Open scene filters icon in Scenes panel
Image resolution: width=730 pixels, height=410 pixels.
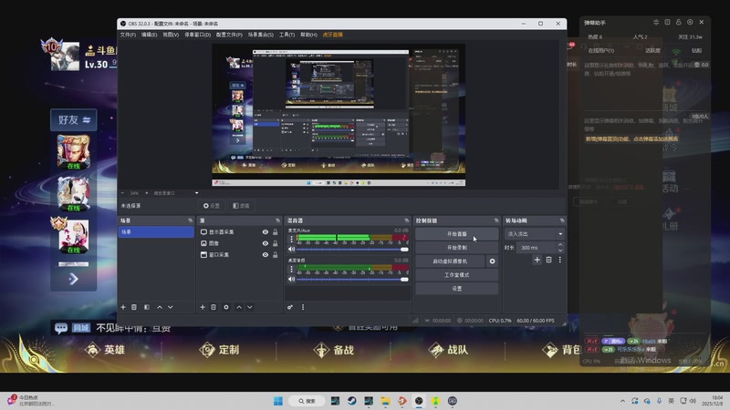(x=147, y=307)
